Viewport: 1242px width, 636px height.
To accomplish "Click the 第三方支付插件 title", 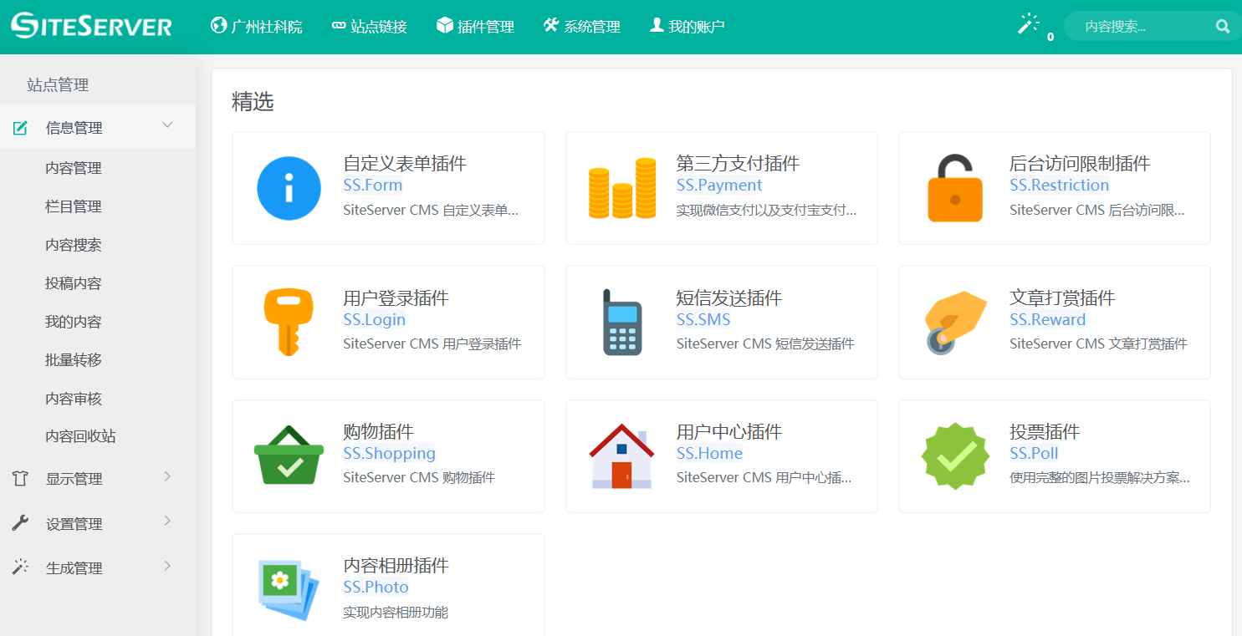I will [738, 163].
